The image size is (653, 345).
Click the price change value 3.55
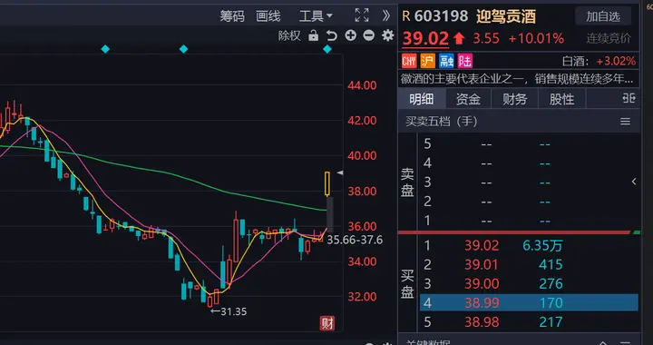(x=486, y=39)
